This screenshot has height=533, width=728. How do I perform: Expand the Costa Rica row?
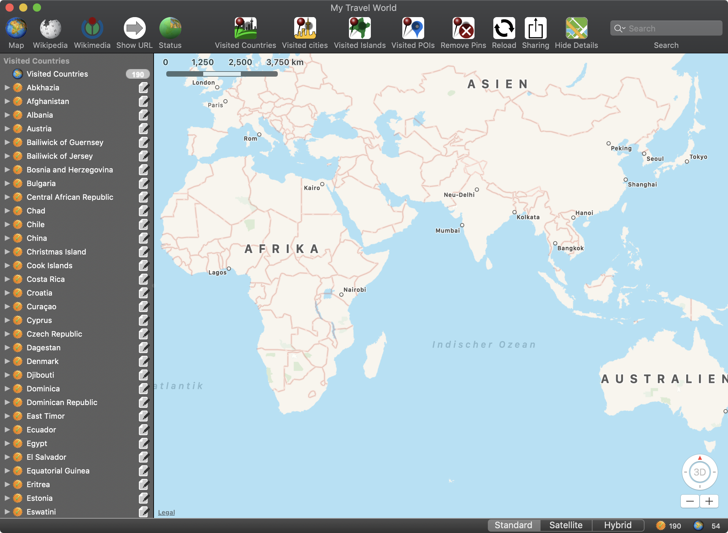(7, 279)
